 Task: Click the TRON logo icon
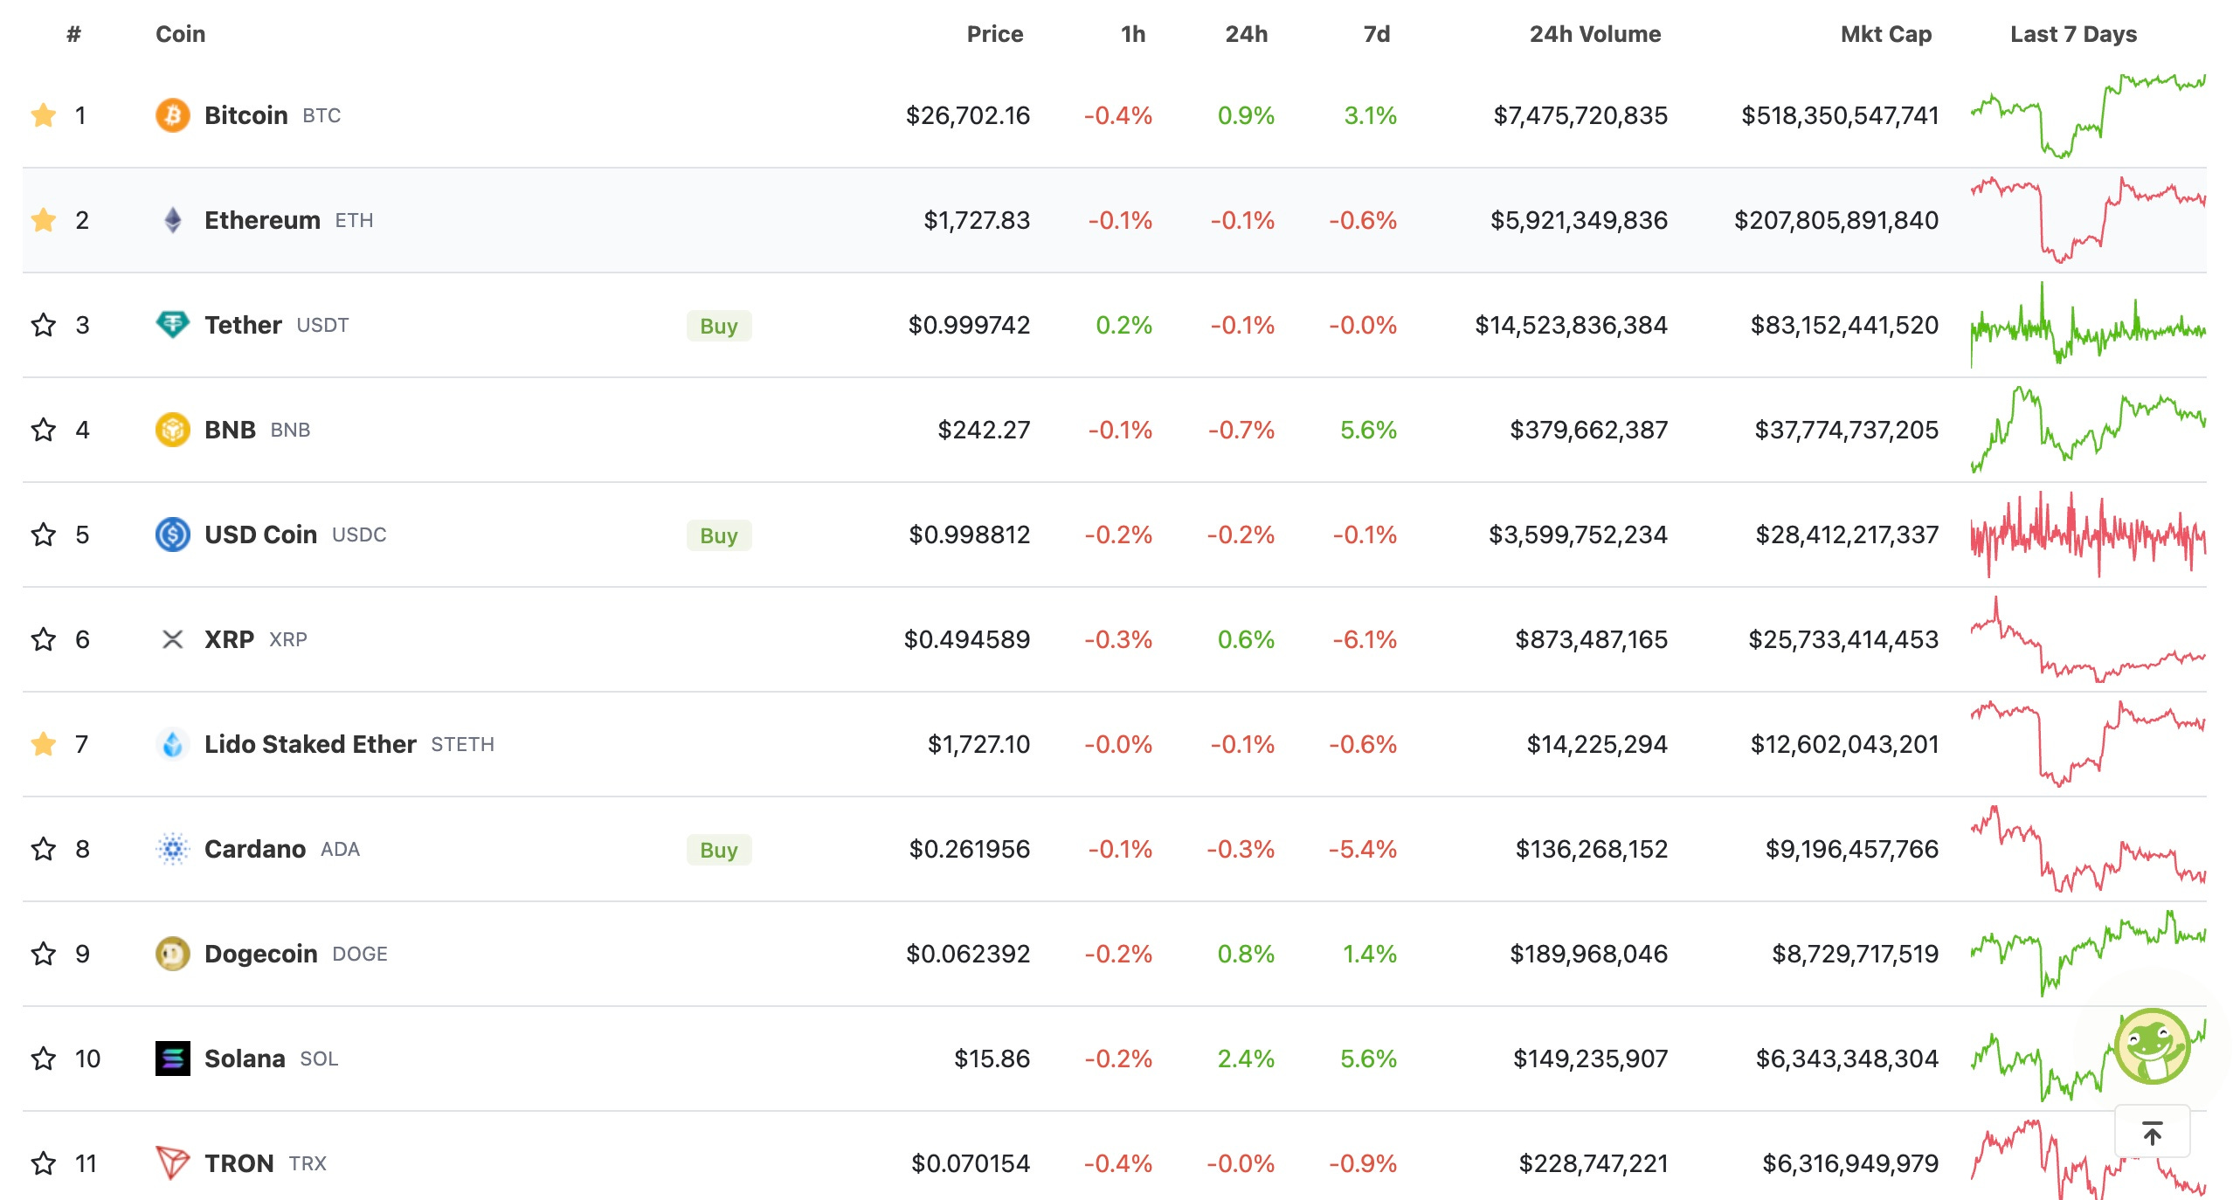(x=172, y=1163)
